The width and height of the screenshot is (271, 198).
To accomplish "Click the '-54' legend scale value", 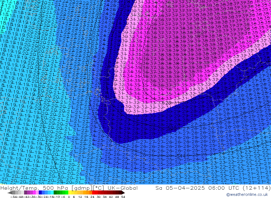I will click(14, 197).
